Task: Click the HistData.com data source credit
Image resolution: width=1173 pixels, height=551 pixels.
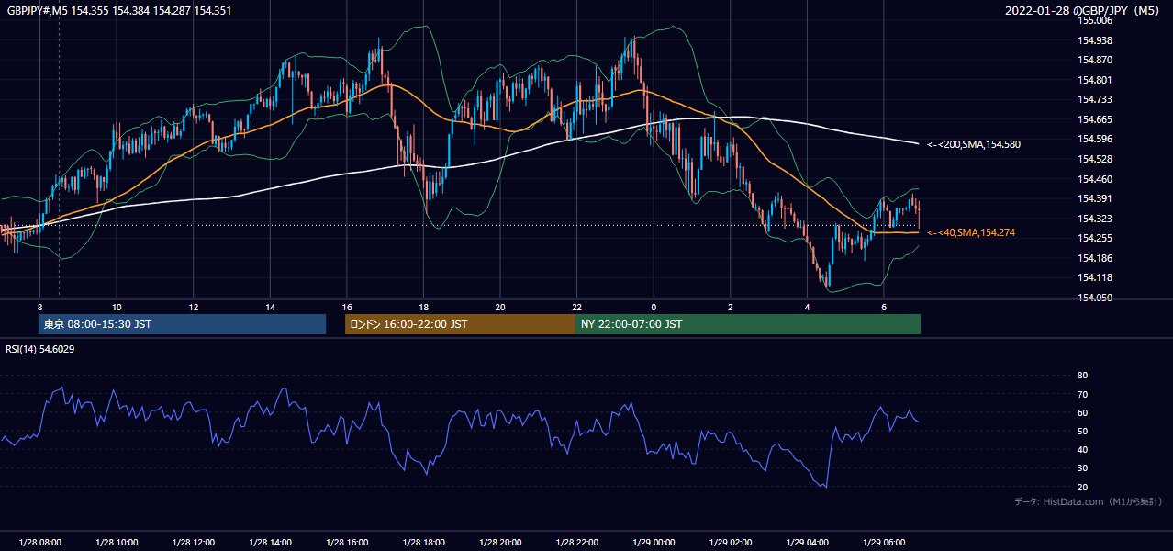Action: (x=1088, y=501)
